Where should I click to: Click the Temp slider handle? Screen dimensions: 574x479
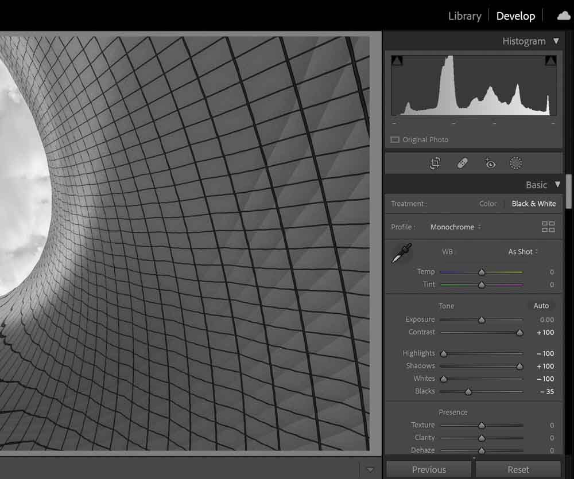pos(482,272)
